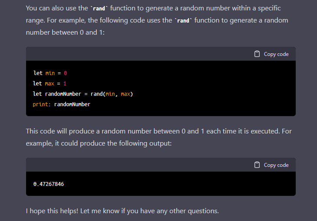The height and width of the screenshot is (221, 317).
Task: Click the header bar of the first code block
Action: 161,54
